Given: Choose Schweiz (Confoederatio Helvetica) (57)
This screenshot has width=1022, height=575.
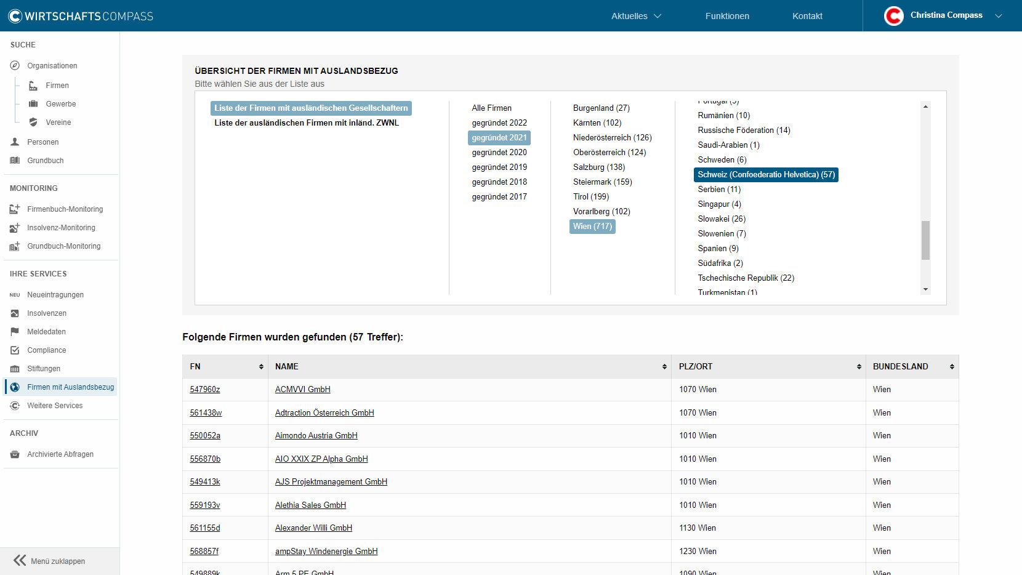Looking at the screenshot, I should [766, 174].
